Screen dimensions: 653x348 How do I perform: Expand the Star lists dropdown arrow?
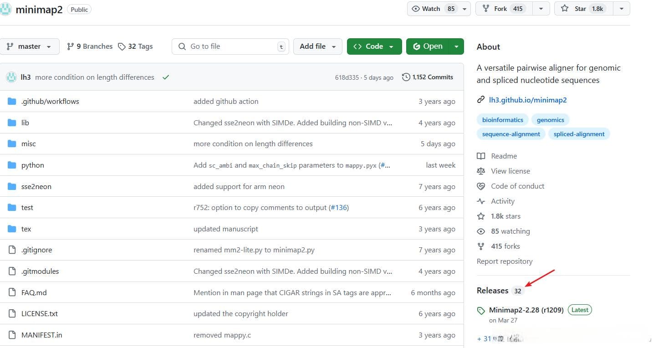point(621,9)
